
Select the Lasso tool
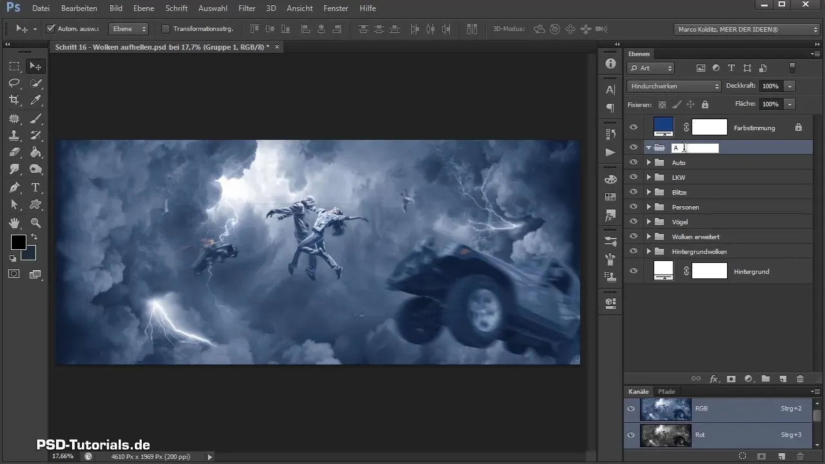coord(14,82)
